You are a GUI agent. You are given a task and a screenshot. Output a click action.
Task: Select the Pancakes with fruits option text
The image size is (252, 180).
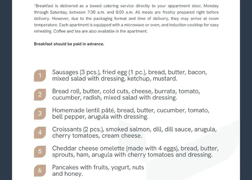[x=98, y=167]
